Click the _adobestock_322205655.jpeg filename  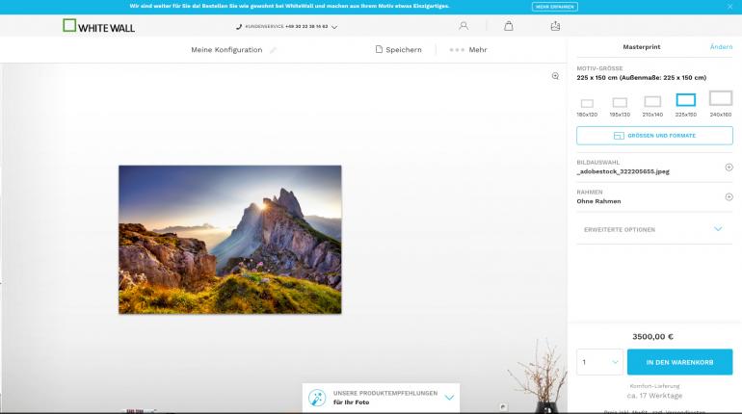(623, 171)
